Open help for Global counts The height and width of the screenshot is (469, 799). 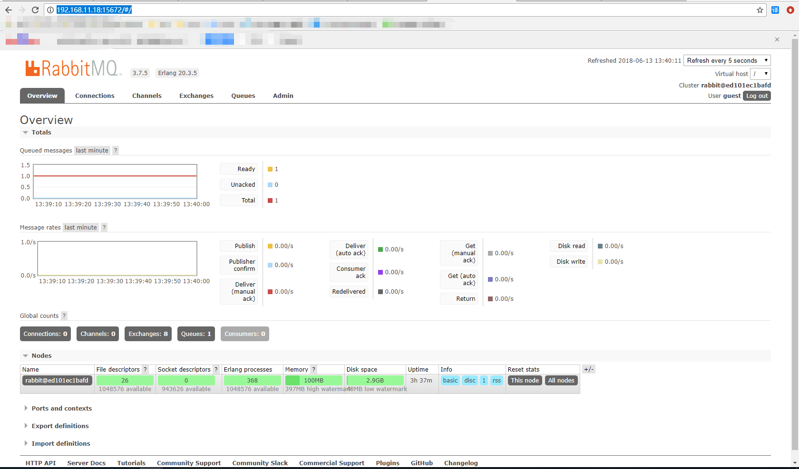64,316
